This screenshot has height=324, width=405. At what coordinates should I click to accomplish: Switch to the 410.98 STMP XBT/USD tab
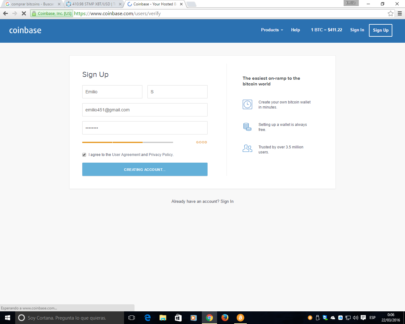pos(94,4)
